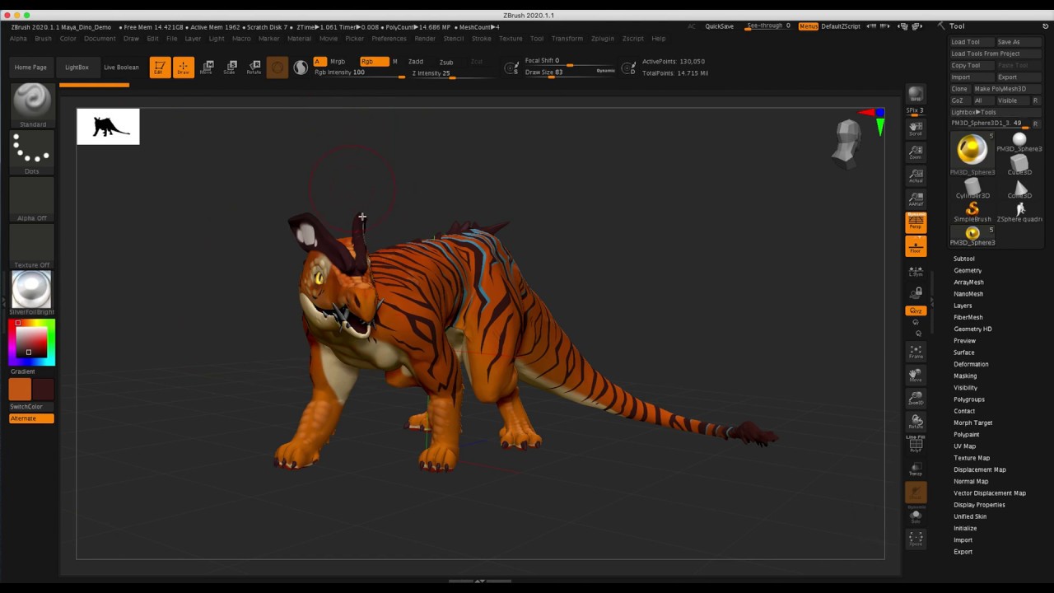The height and width of the screenshot is (593, 1054).
Task: Select the Scale gizmo mode
Action: 231,68
